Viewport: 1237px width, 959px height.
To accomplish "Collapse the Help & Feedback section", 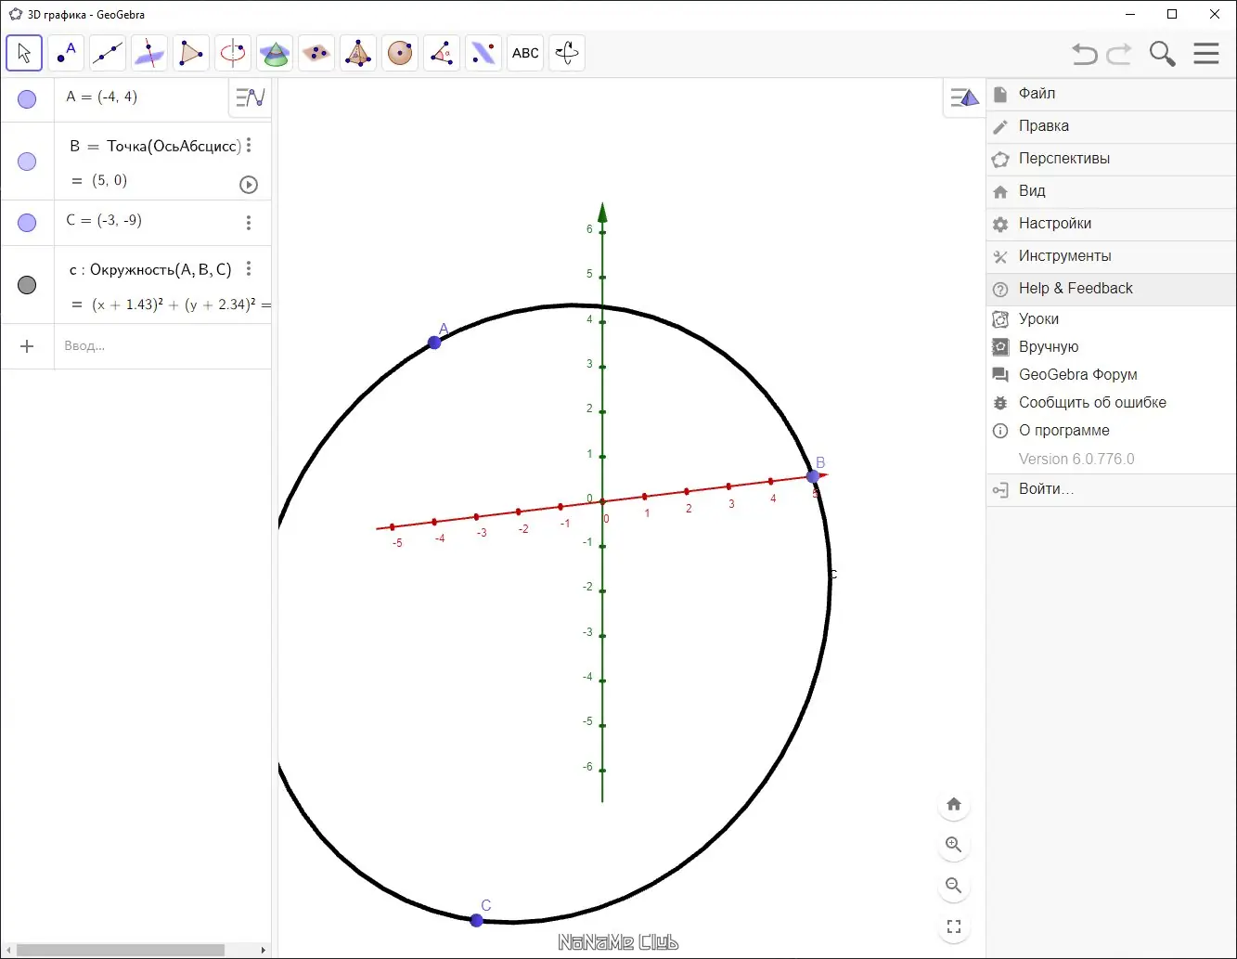I will pyautogui.click(x=1112, y=289).
